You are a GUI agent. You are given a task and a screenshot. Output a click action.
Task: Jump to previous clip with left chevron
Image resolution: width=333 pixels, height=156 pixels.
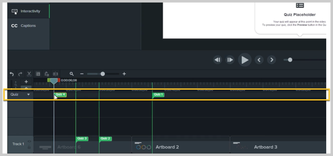click(x=259, y=60)
